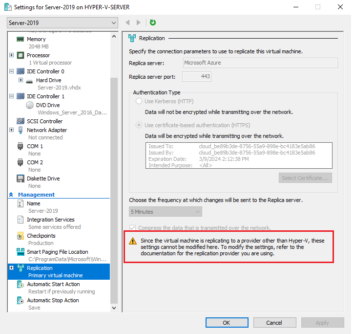The height and width of the screenshot is (334, 354).
Task: Collapse the IDE Controller 0 node
Action: (x=12, y=71)
